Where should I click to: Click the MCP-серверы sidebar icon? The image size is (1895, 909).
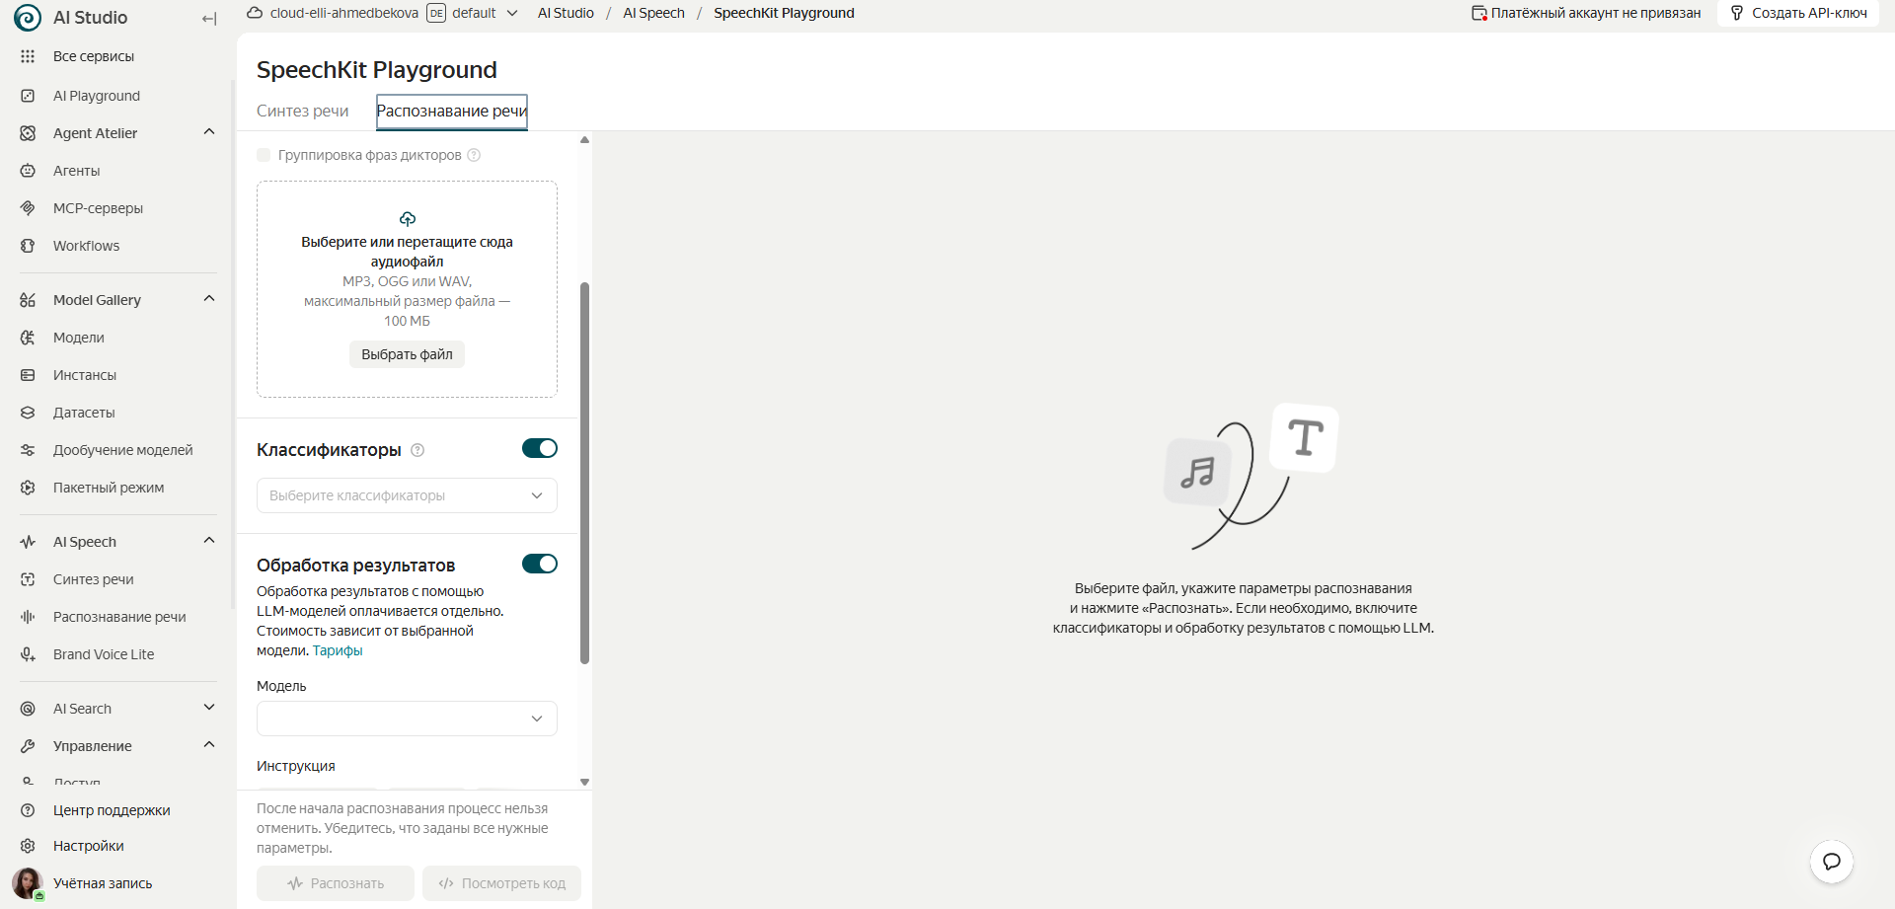[x=28, y=208]
